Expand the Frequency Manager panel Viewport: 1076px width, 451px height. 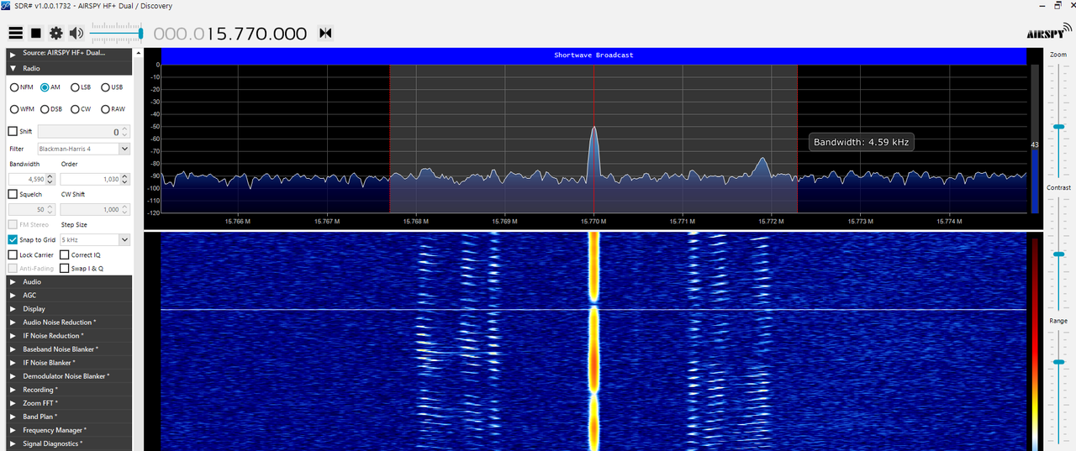(x=70, y=430)
